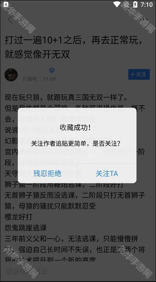Tap the '收藏成功!' dialog heading
This screenshot has width=156, height=282.
(75, 128)
